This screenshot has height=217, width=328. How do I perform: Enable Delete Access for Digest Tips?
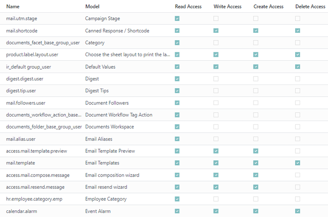tap(298, 91)
